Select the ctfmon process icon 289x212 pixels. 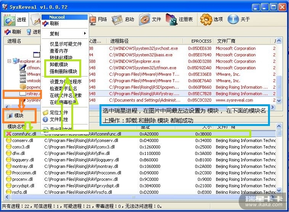pyautogui.click(x=22, y=67)
